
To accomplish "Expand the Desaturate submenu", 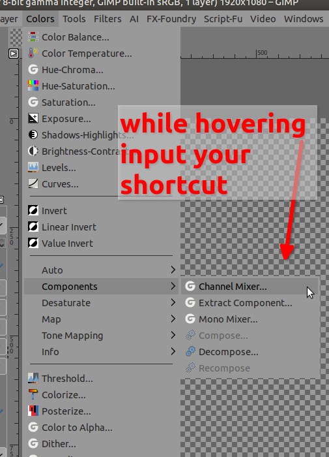I will coord(101,302).
